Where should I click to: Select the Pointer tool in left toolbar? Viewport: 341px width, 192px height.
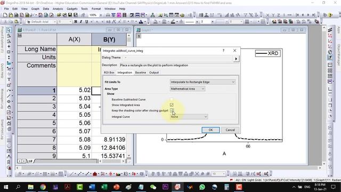(9, 30)
